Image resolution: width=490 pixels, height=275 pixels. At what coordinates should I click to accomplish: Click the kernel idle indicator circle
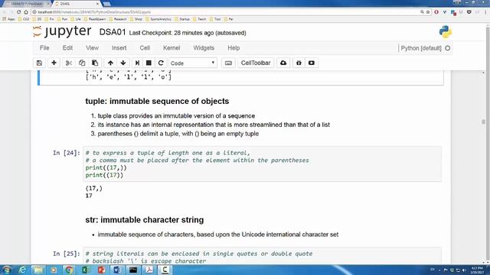coord(447,48)
